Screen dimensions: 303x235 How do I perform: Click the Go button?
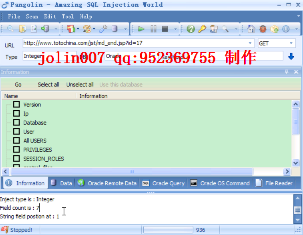pyautogui.click(x=18, y=85)
